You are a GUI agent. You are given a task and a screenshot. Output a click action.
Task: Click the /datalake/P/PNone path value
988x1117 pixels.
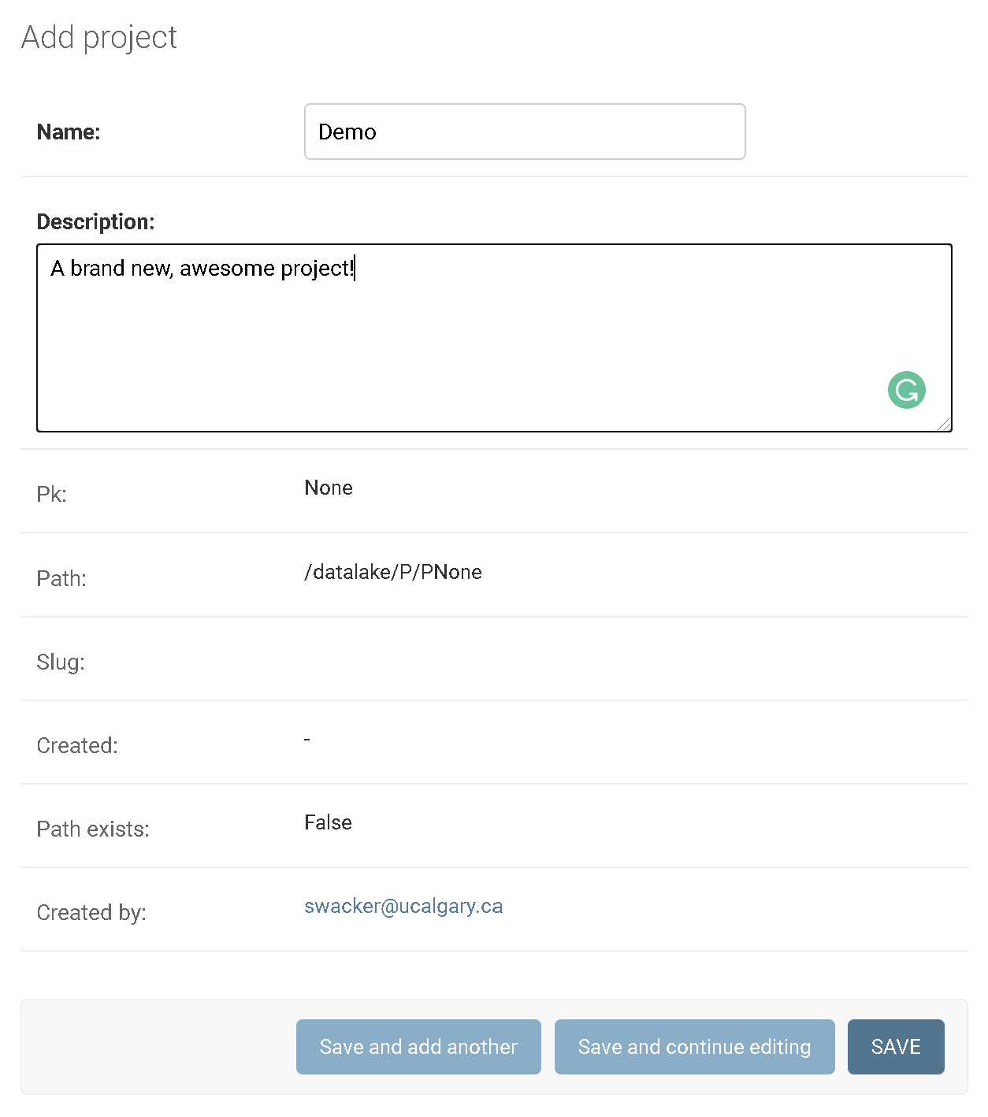393,572
